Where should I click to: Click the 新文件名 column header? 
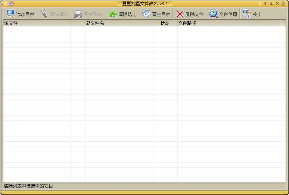pos(119,23)
